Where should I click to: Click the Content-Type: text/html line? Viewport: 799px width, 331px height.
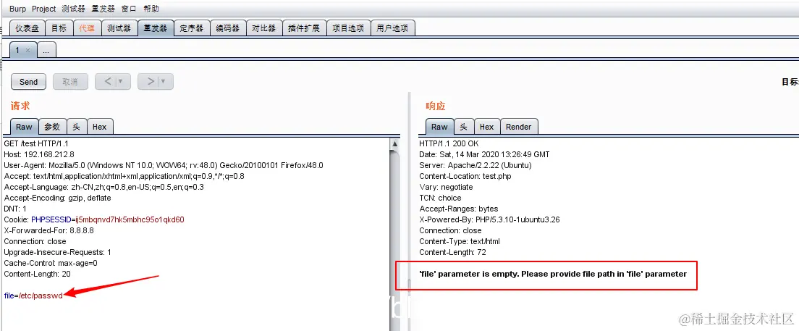tap(460, 241)
